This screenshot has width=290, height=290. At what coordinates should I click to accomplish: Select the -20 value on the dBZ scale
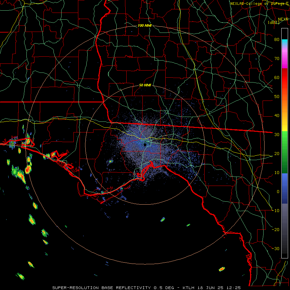tap(275, 229)
